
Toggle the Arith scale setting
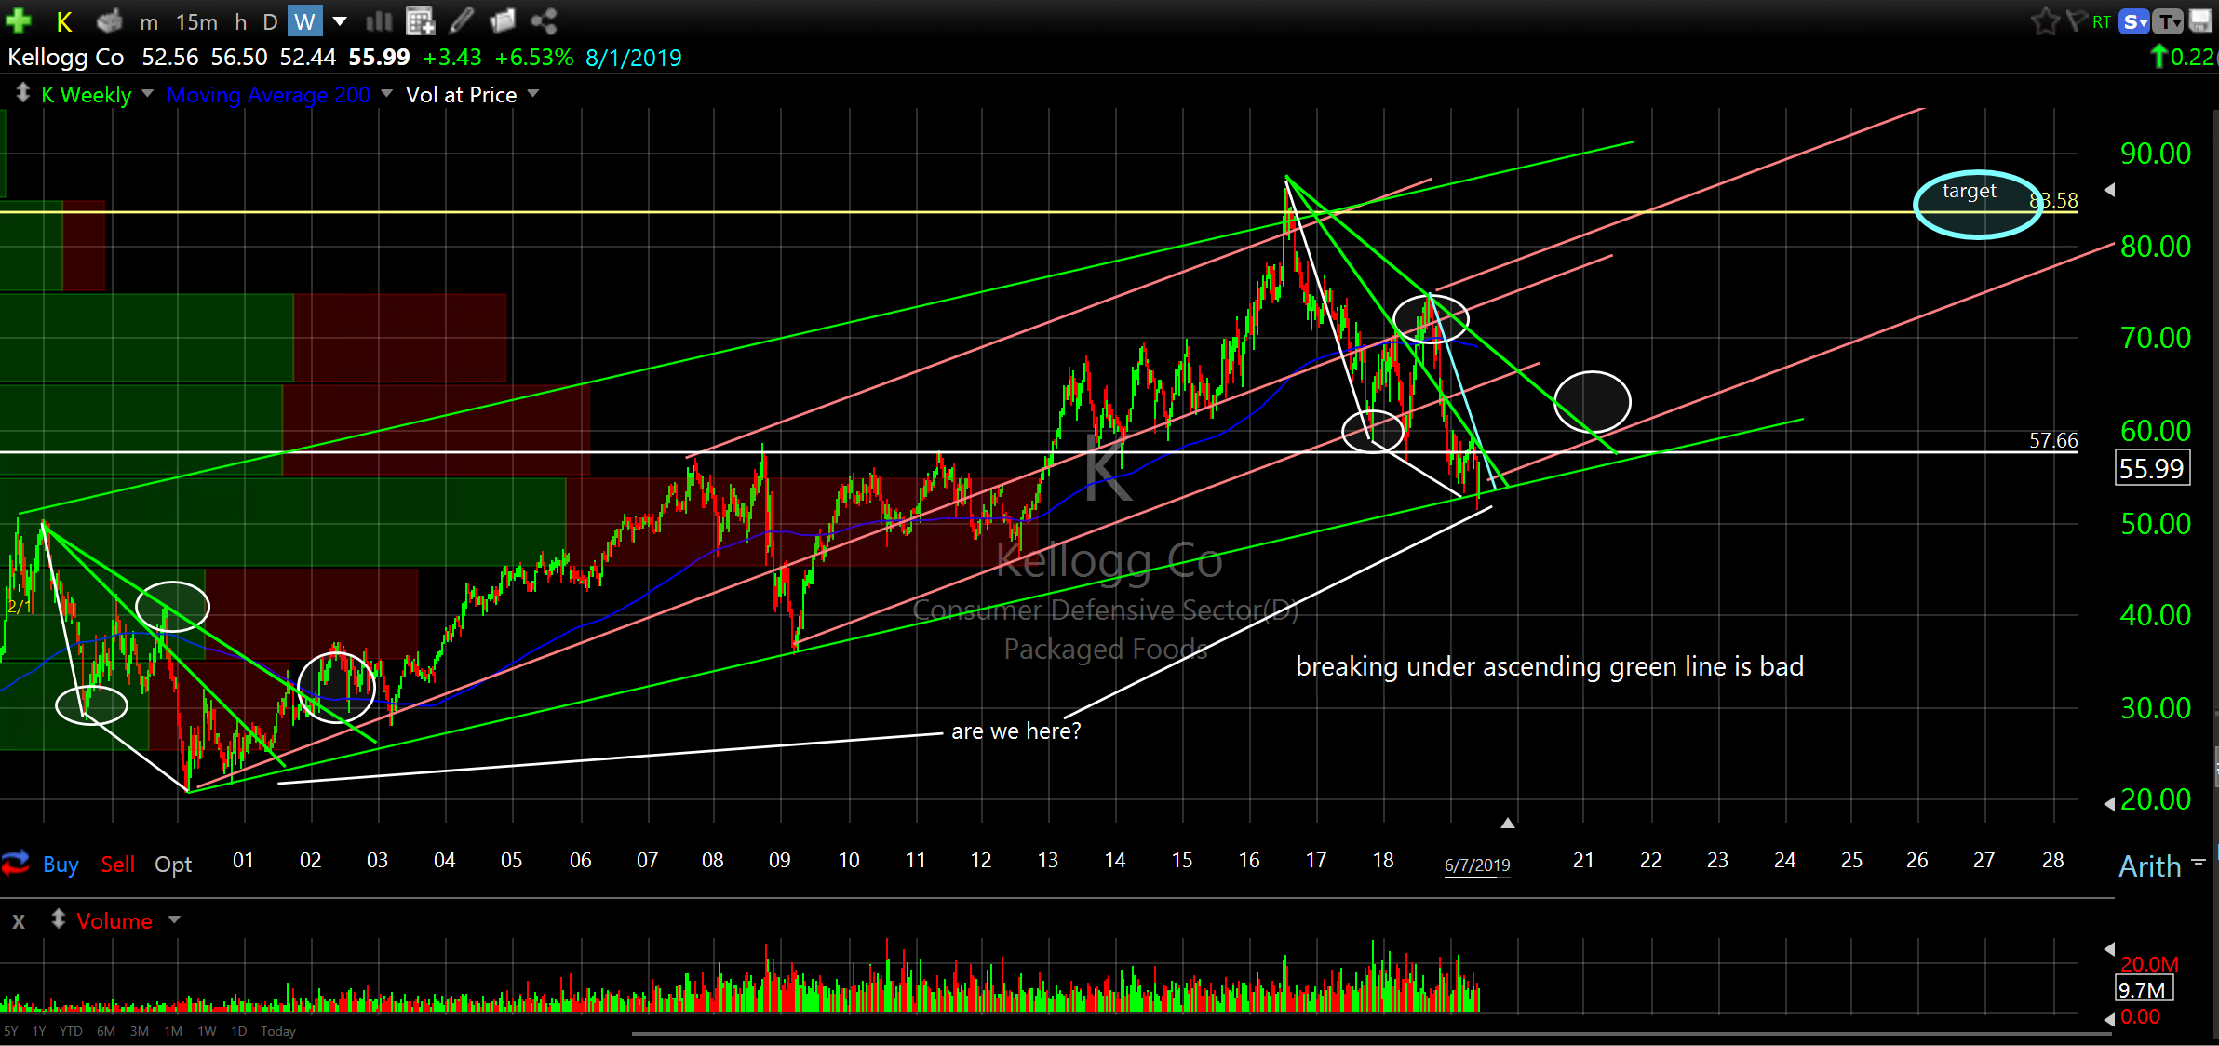[2150, 866]
